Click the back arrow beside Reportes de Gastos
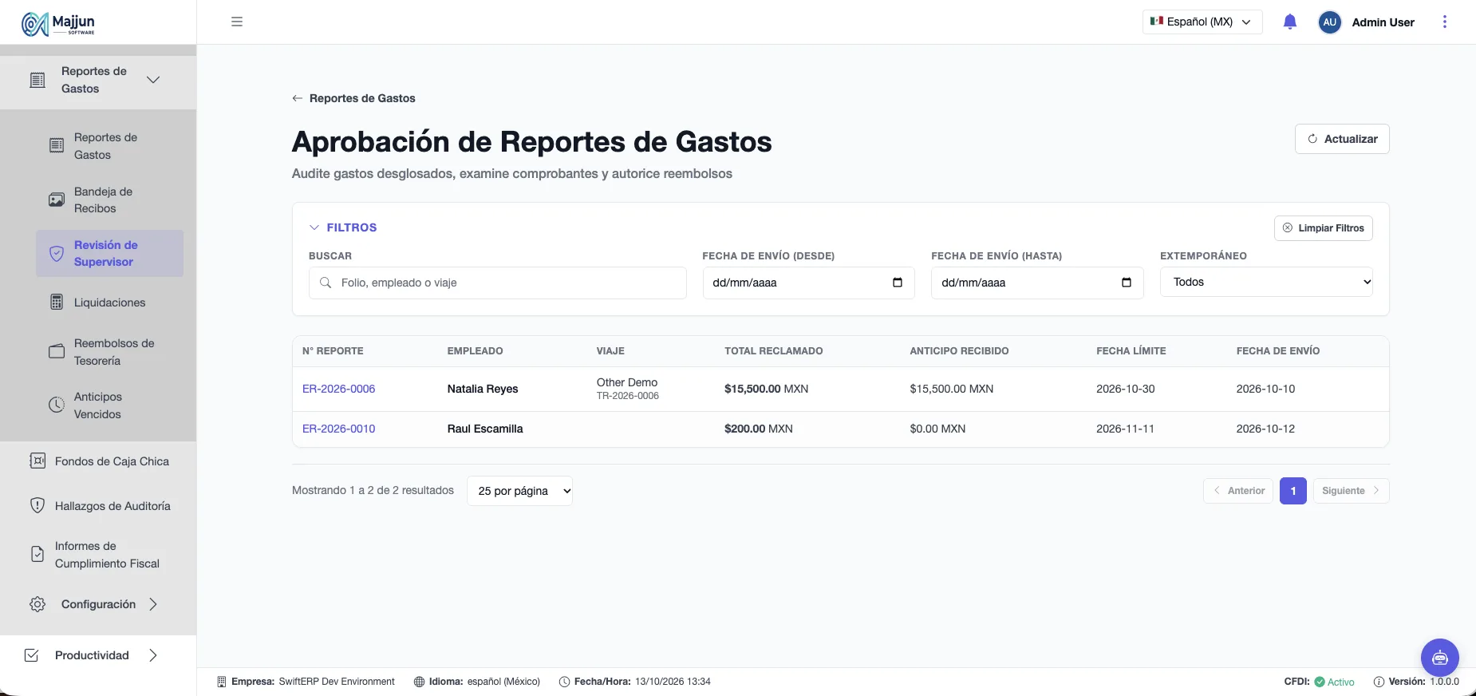The height and width of the screenshot is (696, 1476). coord(297,98)
